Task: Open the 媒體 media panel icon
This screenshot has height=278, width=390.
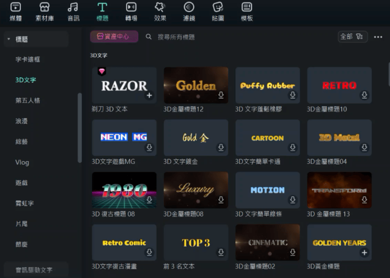Action: click(x=16, y=11)
